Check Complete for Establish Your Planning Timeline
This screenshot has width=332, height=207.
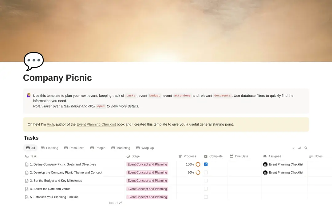coord(206,197)
